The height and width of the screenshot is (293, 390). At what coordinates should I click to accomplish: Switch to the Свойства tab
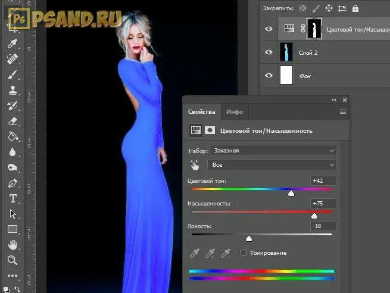tap(201, 112)
